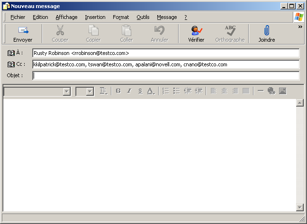
Task: Toggle underline (S) formatting
Action: [x=140, y=91]
